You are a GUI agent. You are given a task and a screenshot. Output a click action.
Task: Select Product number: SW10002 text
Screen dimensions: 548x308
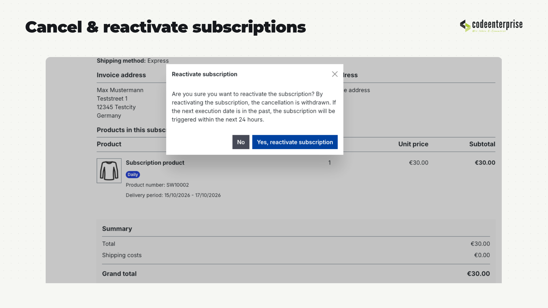point(157,185)
